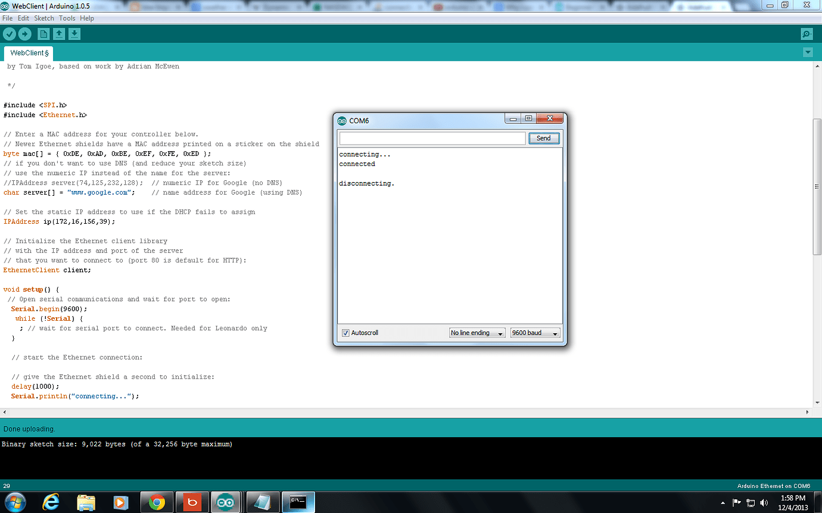Screen dimensions: 822x513
Task: Click the Open sketch icon
Action: tap(59, 34)
